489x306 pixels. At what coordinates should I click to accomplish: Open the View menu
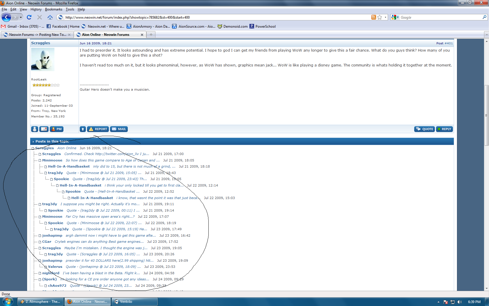[23, 9]
